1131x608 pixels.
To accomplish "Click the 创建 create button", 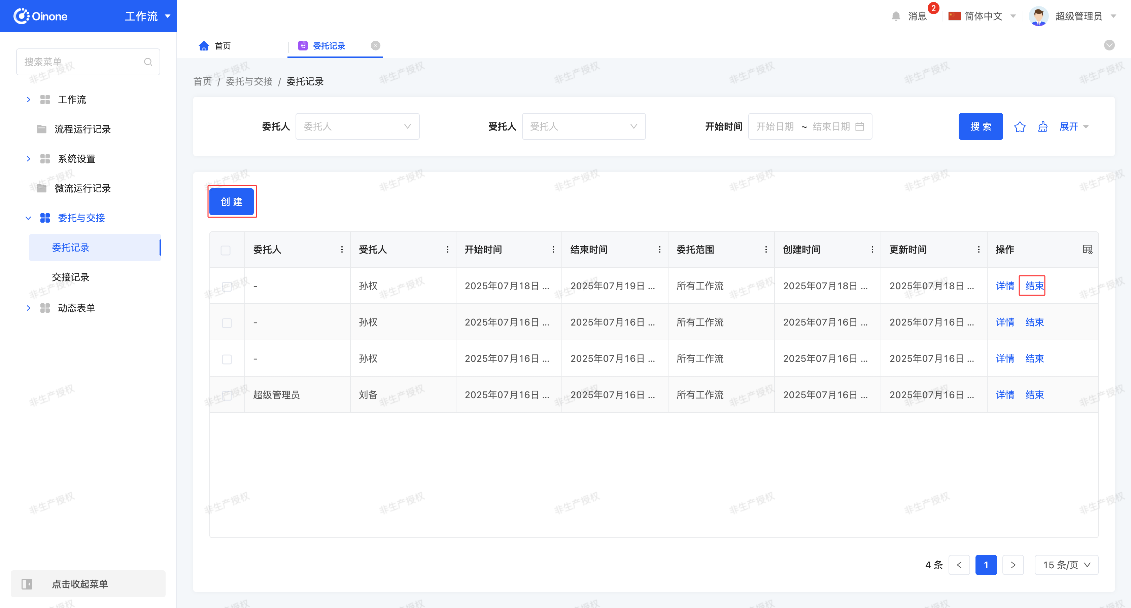I will point(231,201).
